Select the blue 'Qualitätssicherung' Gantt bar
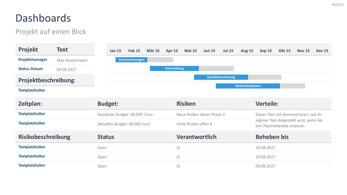 221,77
